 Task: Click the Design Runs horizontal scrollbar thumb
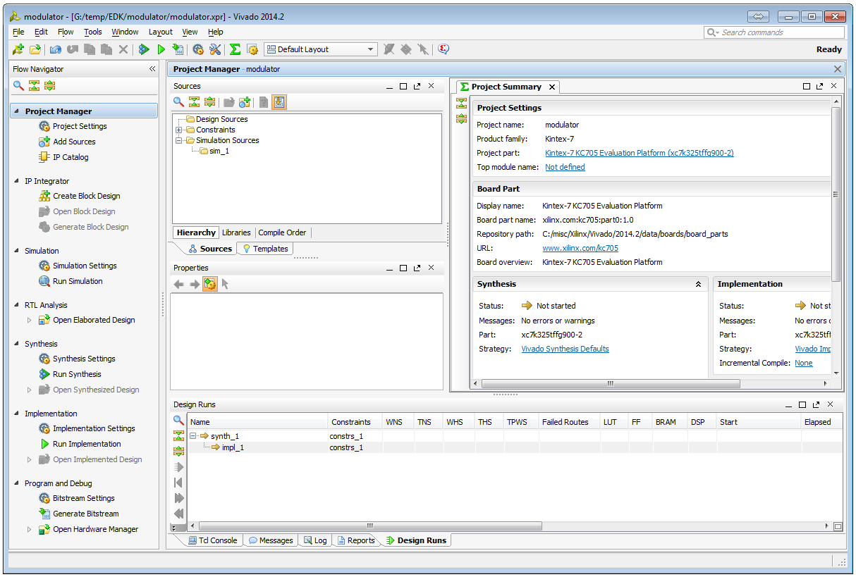pos(369,526)
